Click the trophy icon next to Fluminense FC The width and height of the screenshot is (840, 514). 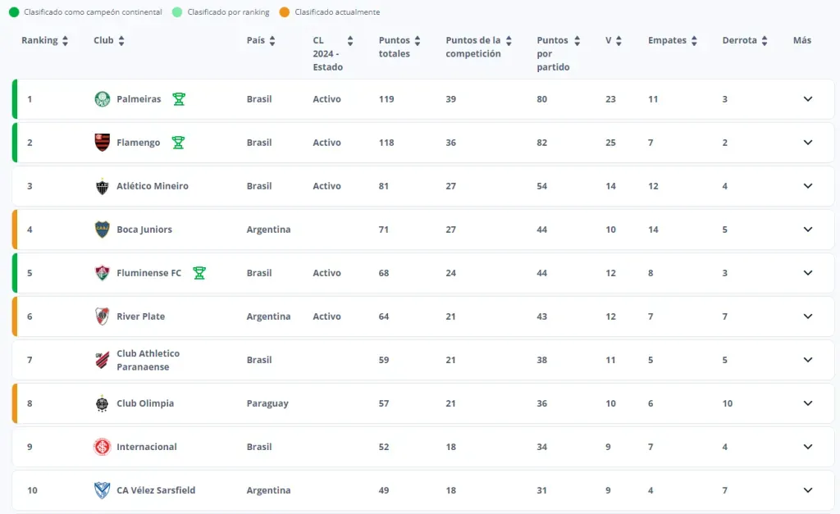click(199, 273)
